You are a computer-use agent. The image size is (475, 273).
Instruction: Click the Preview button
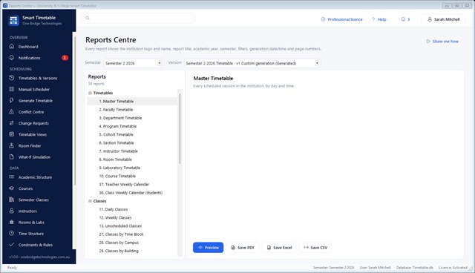(208, 248)
